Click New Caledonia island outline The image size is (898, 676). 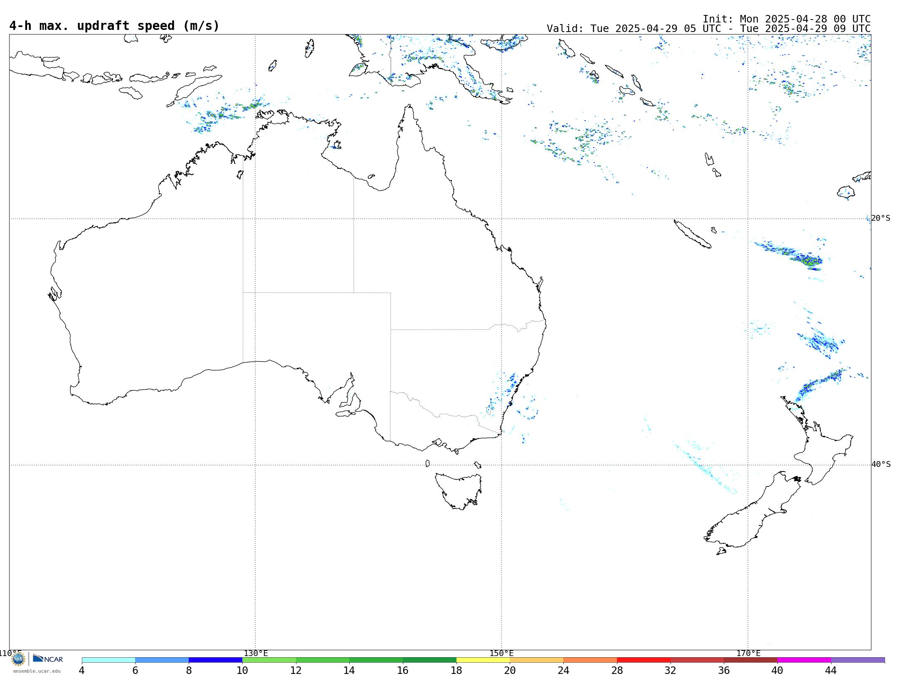(x=692, y=234)
